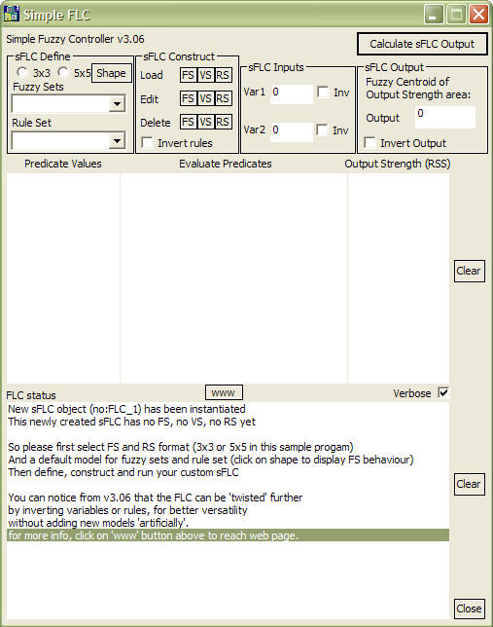The height and width of the screenshot is (627, 493).
Task: Click the www button
Action: [x=224, y=392]
